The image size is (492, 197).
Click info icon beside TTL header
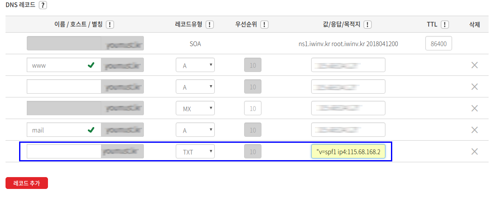tap(445, 25)
